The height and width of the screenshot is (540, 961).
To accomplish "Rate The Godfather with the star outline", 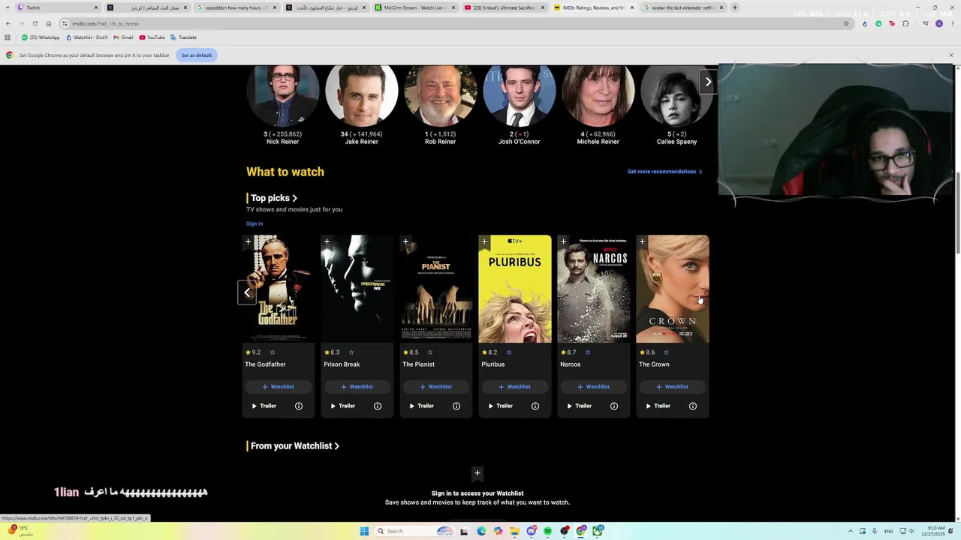I will click(x=273, y=352).
